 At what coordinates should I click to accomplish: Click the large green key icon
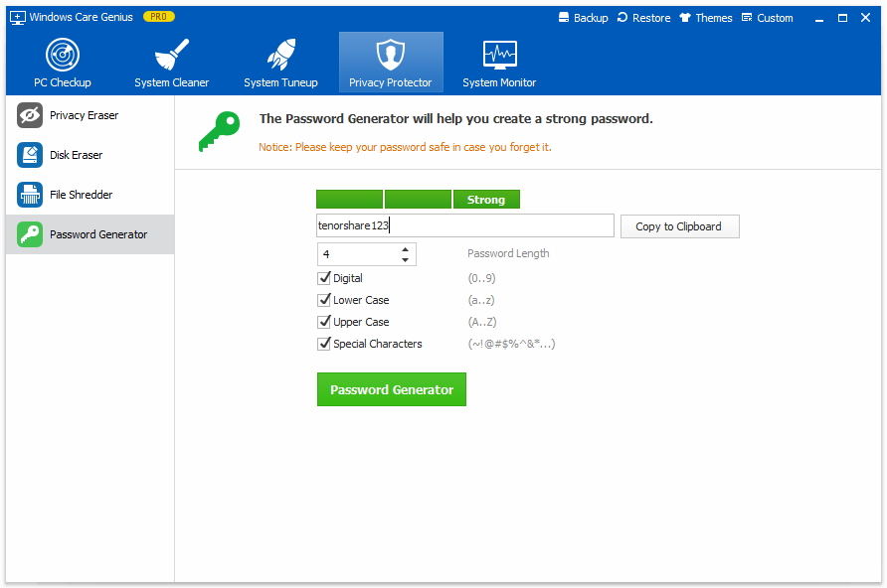[219, 131]
